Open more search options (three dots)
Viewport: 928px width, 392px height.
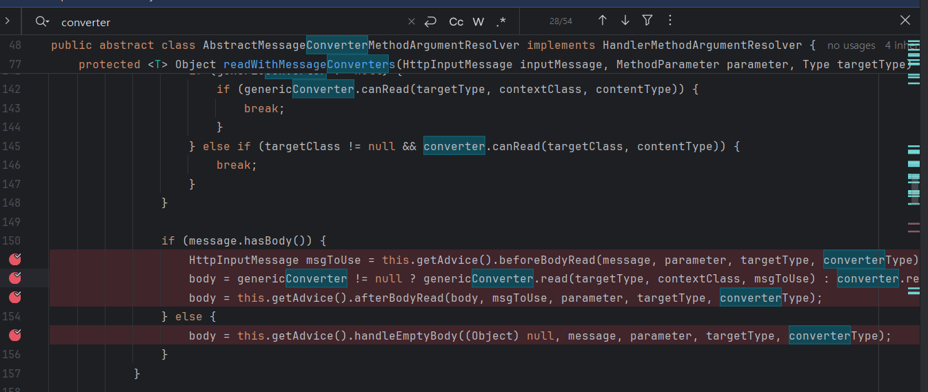click(670, 21)
